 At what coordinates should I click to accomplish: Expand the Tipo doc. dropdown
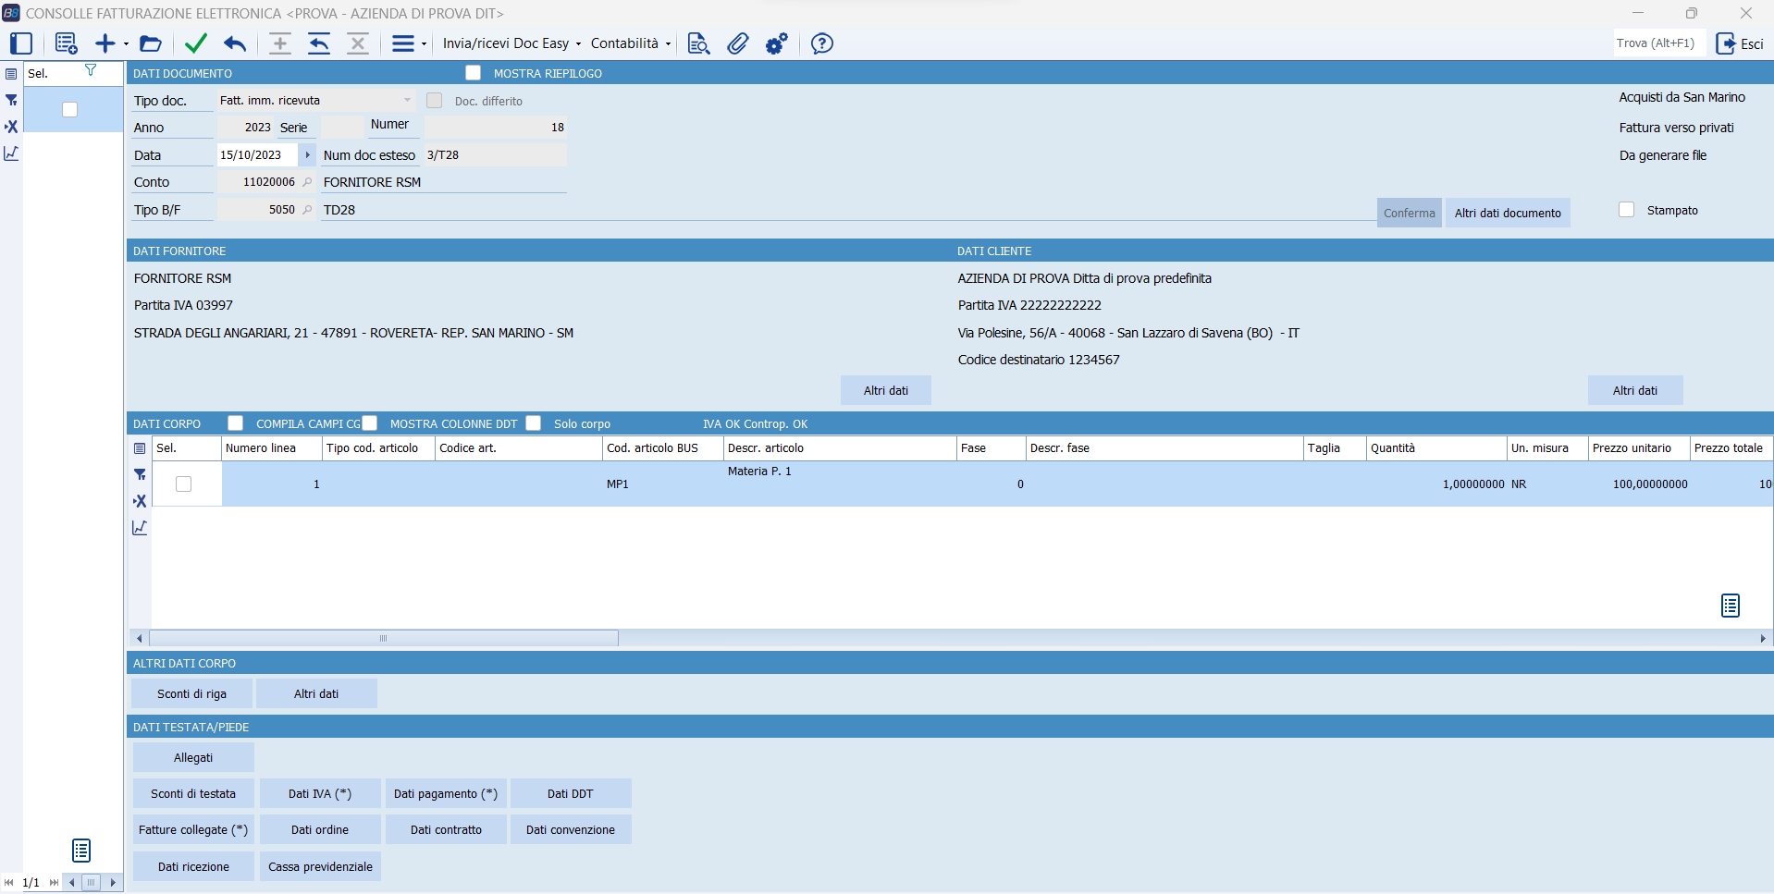[x=407, y=100]
